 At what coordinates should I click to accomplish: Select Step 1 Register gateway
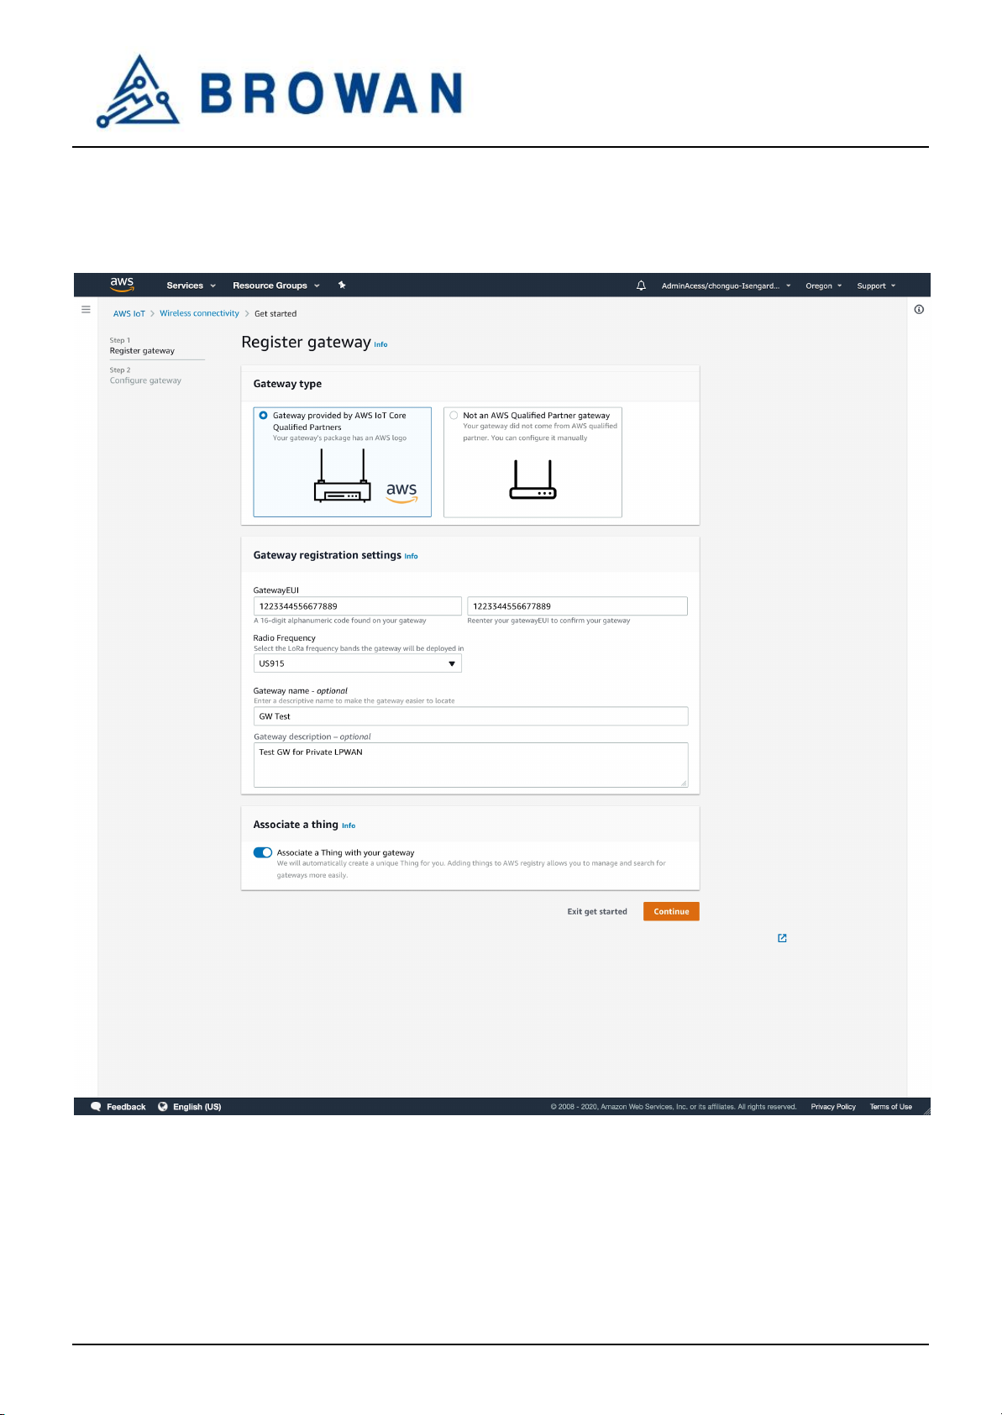pyautogui.click(x=142, y=346)
